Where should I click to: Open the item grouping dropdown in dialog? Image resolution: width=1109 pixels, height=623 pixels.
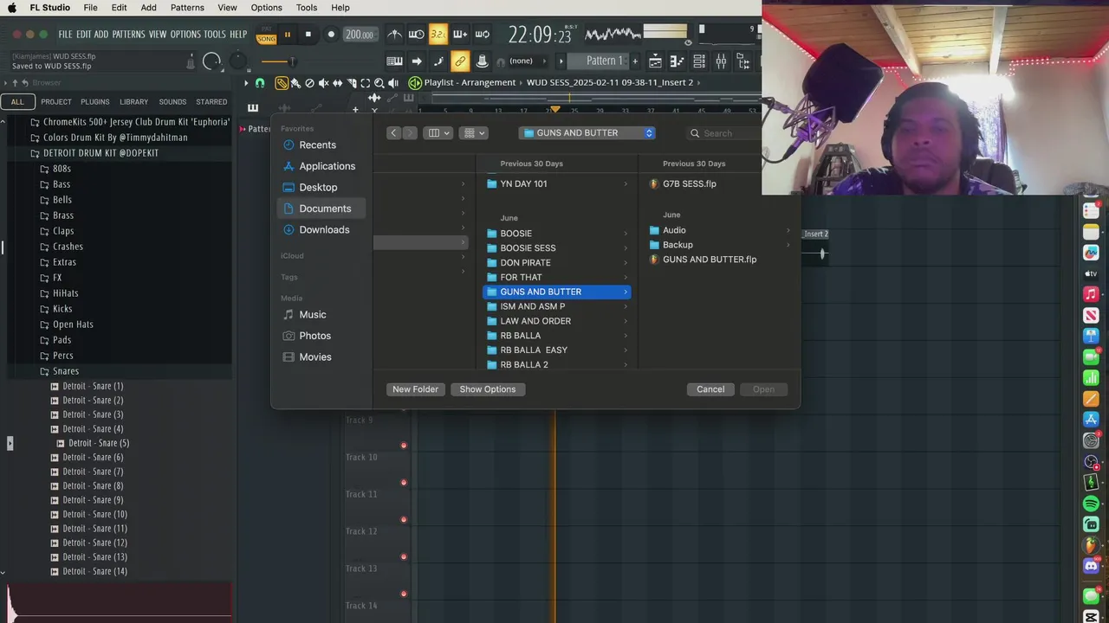coord(474,133)
